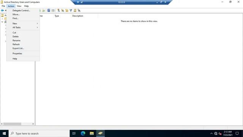
Task: Restore down the remote session via connection bar
Action: pos(161,2)
